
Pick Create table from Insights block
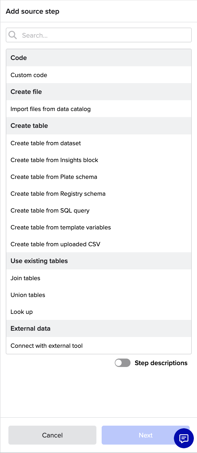coord(99,160)
